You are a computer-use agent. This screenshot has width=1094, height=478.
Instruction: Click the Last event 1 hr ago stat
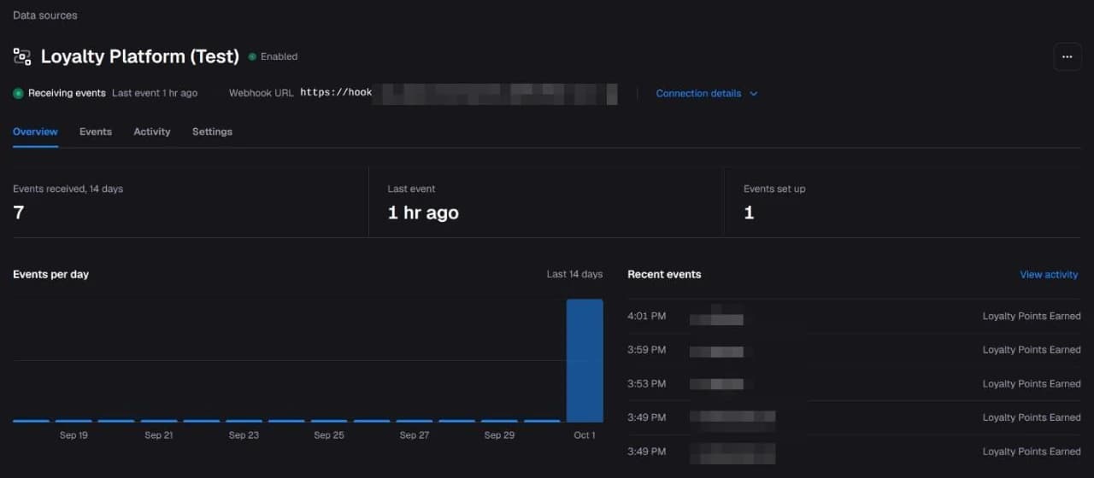coord(423,213)
